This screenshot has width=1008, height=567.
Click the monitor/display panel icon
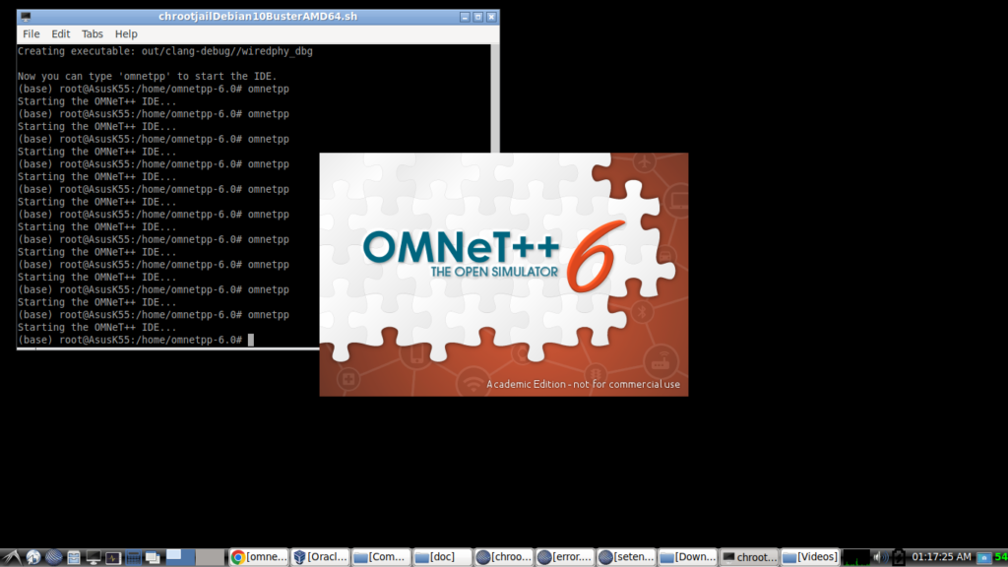(x=93, y=556)
